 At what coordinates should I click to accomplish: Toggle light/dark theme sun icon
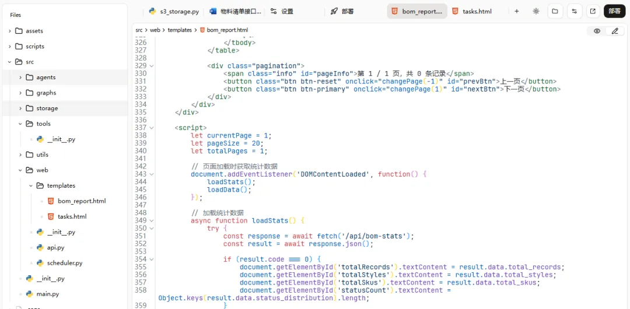[535, 11]
